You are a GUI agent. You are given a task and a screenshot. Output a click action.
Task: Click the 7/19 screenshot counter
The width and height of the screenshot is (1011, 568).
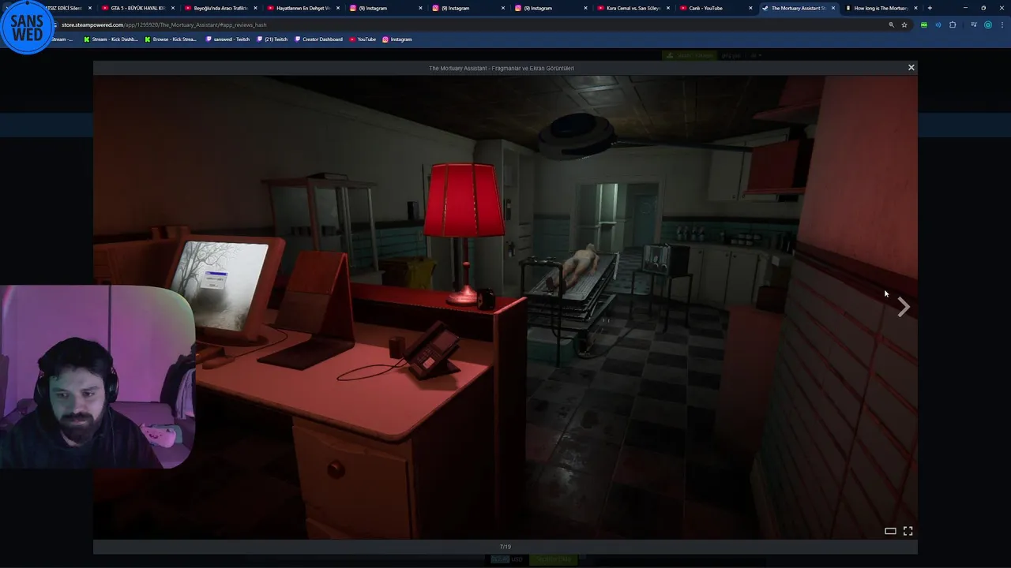click(505, 547)
